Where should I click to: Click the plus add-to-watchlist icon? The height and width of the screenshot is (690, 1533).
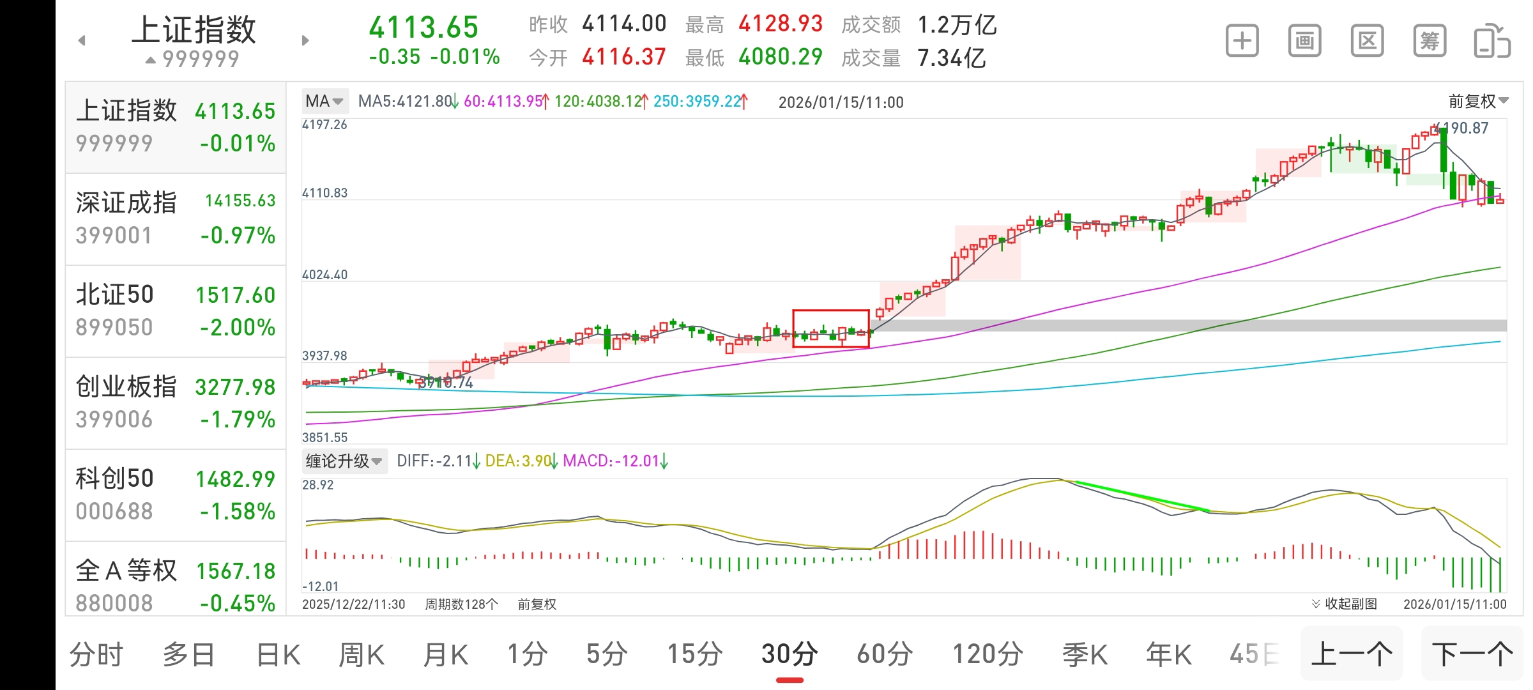[x=1242, y=42]
